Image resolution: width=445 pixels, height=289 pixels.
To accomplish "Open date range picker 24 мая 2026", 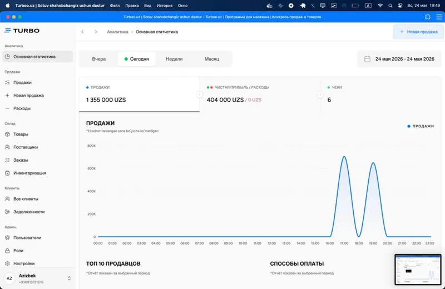I will tap(399, 59).
